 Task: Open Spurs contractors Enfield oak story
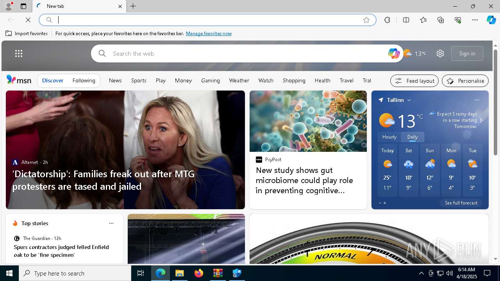point(61,251)
